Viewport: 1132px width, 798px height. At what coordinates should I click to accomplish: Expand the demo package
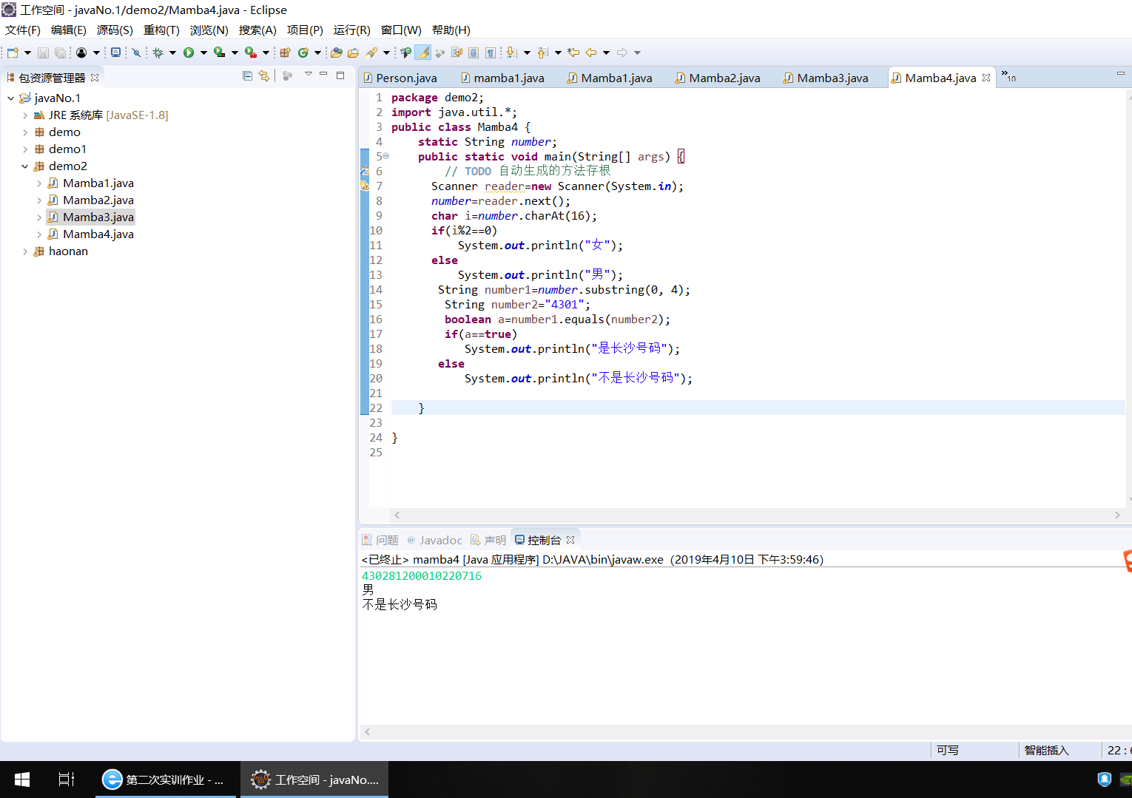click(25, 132)
